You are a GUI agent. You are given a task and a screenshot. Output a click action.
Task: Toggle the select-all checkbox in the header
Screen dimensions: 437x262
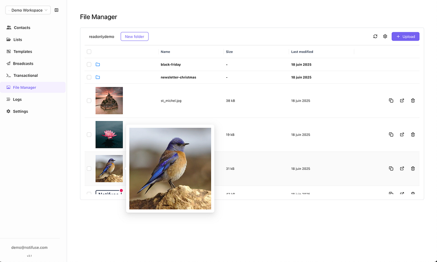(89, 52)
